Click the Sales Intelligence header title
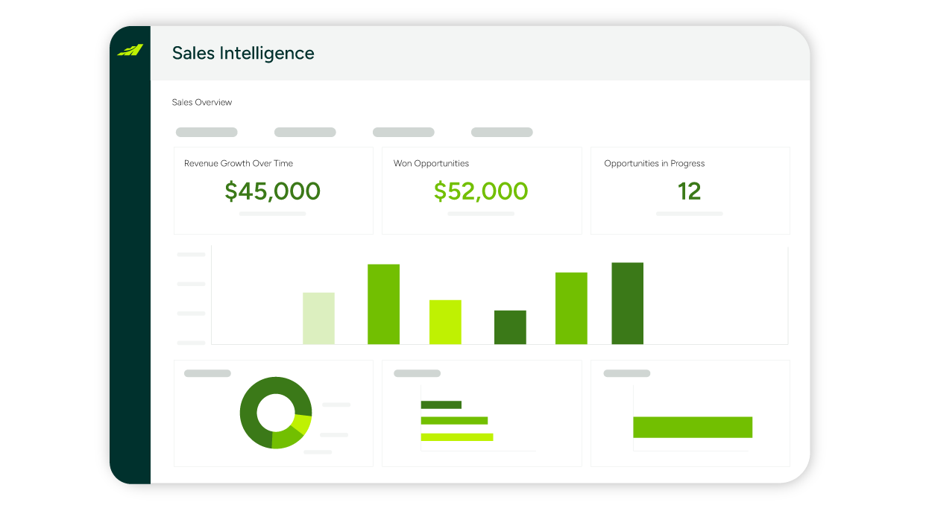The height and width of the screenshot is (514, 929). [243, 53]
